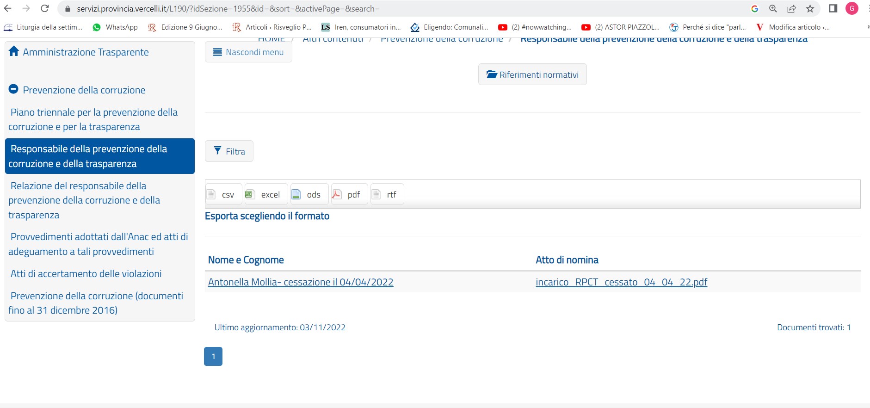This screenshot has width=870, height=408.
Task: Export the table as excel
Action: tap(266, 194)
